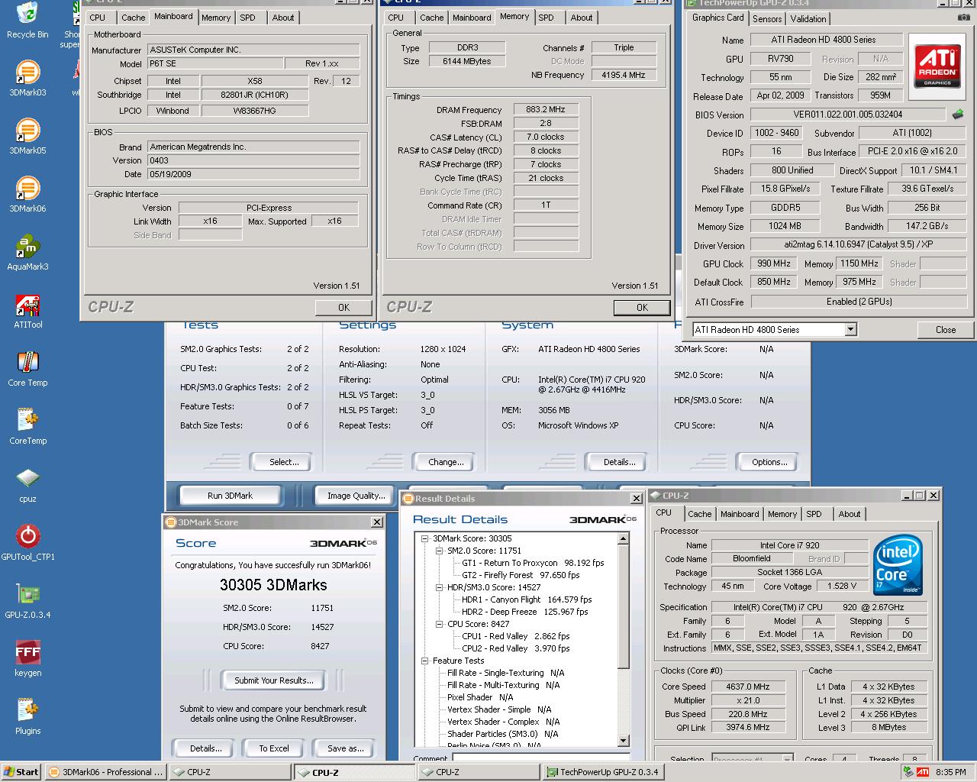977x782 pixels.
Task: Click OK in Memory CPU-Z window
Action: [x=643, y=307]
